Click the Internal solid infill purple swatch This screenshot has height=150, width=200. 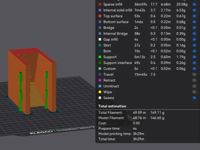100,10
